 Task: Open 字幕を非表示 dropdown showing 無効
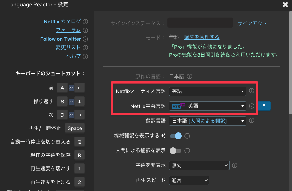tap(199, 165)
